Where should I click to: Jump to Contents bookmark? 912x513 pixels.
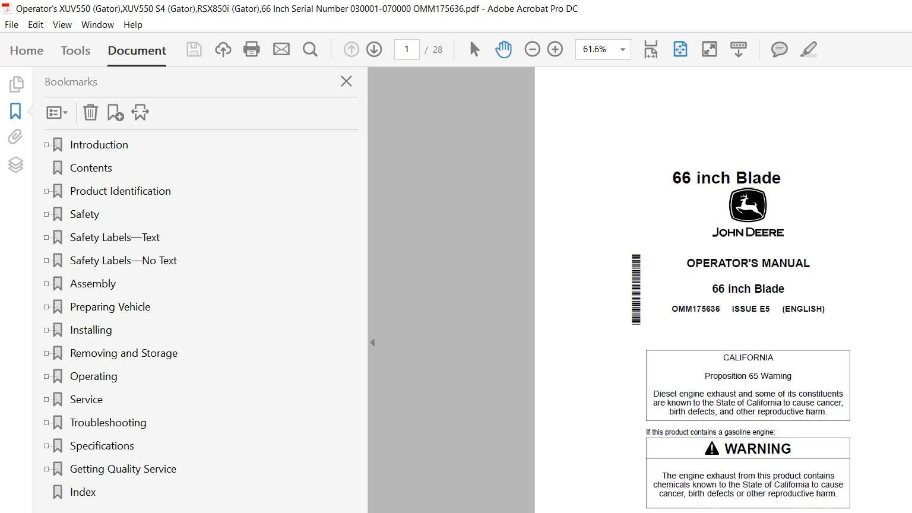point(91,168)
